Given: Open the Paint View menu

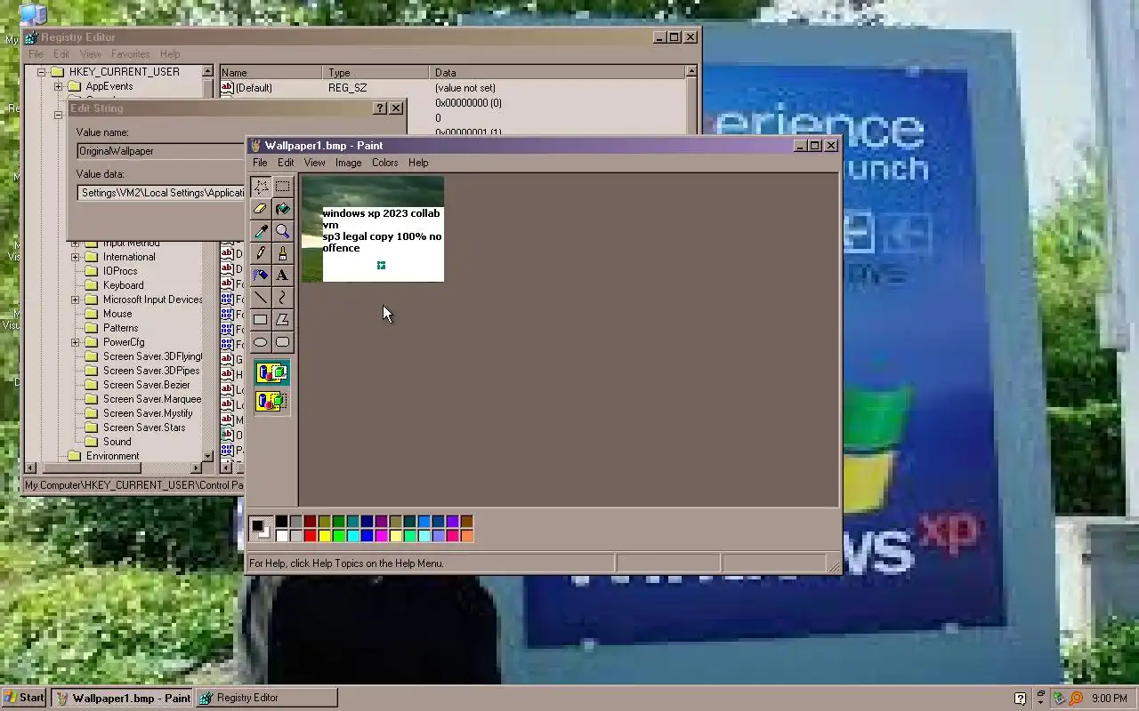Looking at the screenshot, I should pyautogui.click(x=314, y=163).
